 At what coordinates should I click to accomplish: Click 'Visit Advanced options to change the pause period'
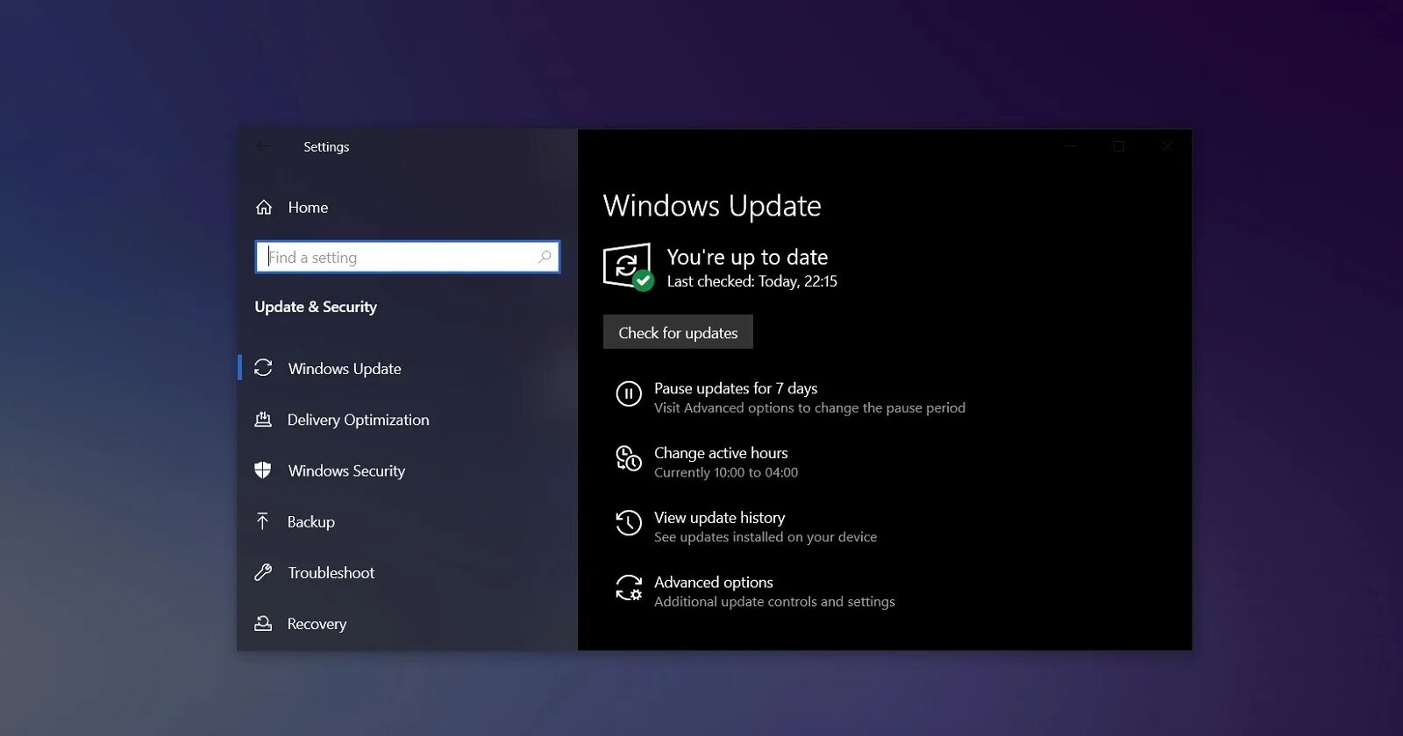click(809, 407)
